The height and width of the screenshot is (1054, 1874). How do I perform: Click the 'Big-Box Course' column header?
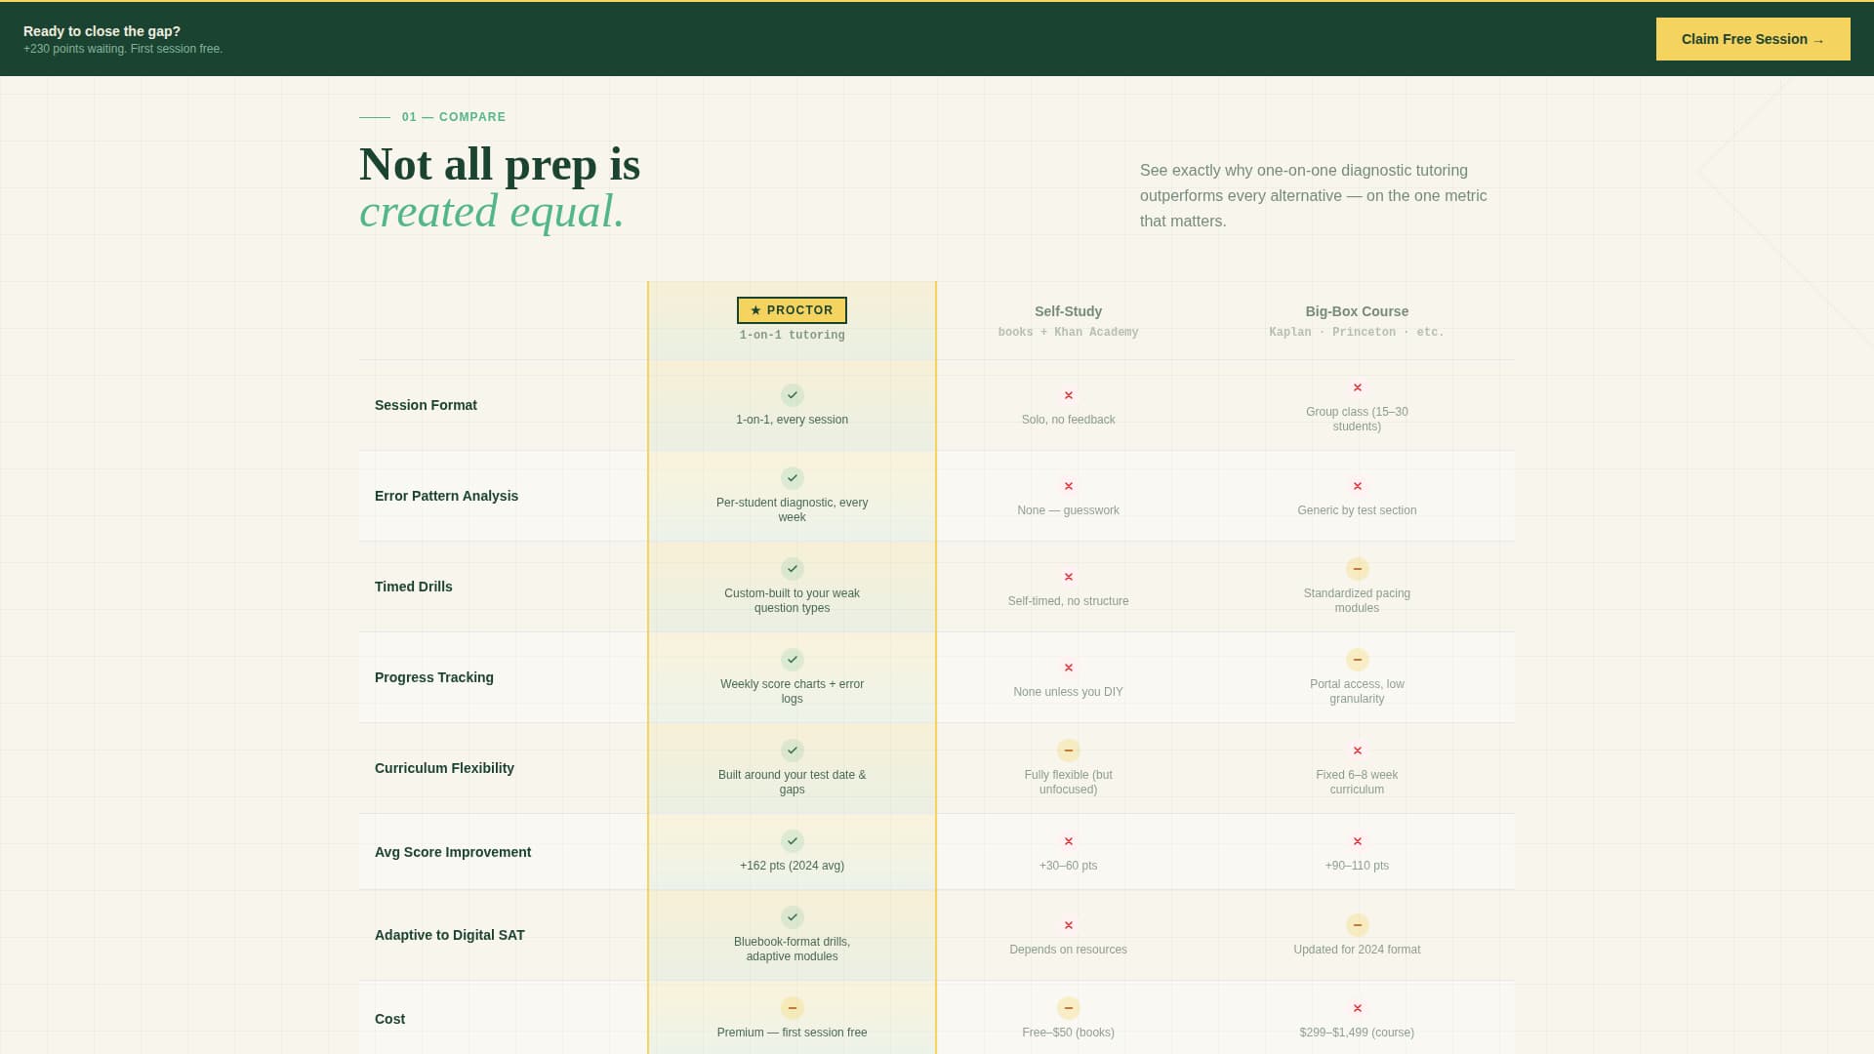(1357, 311)
